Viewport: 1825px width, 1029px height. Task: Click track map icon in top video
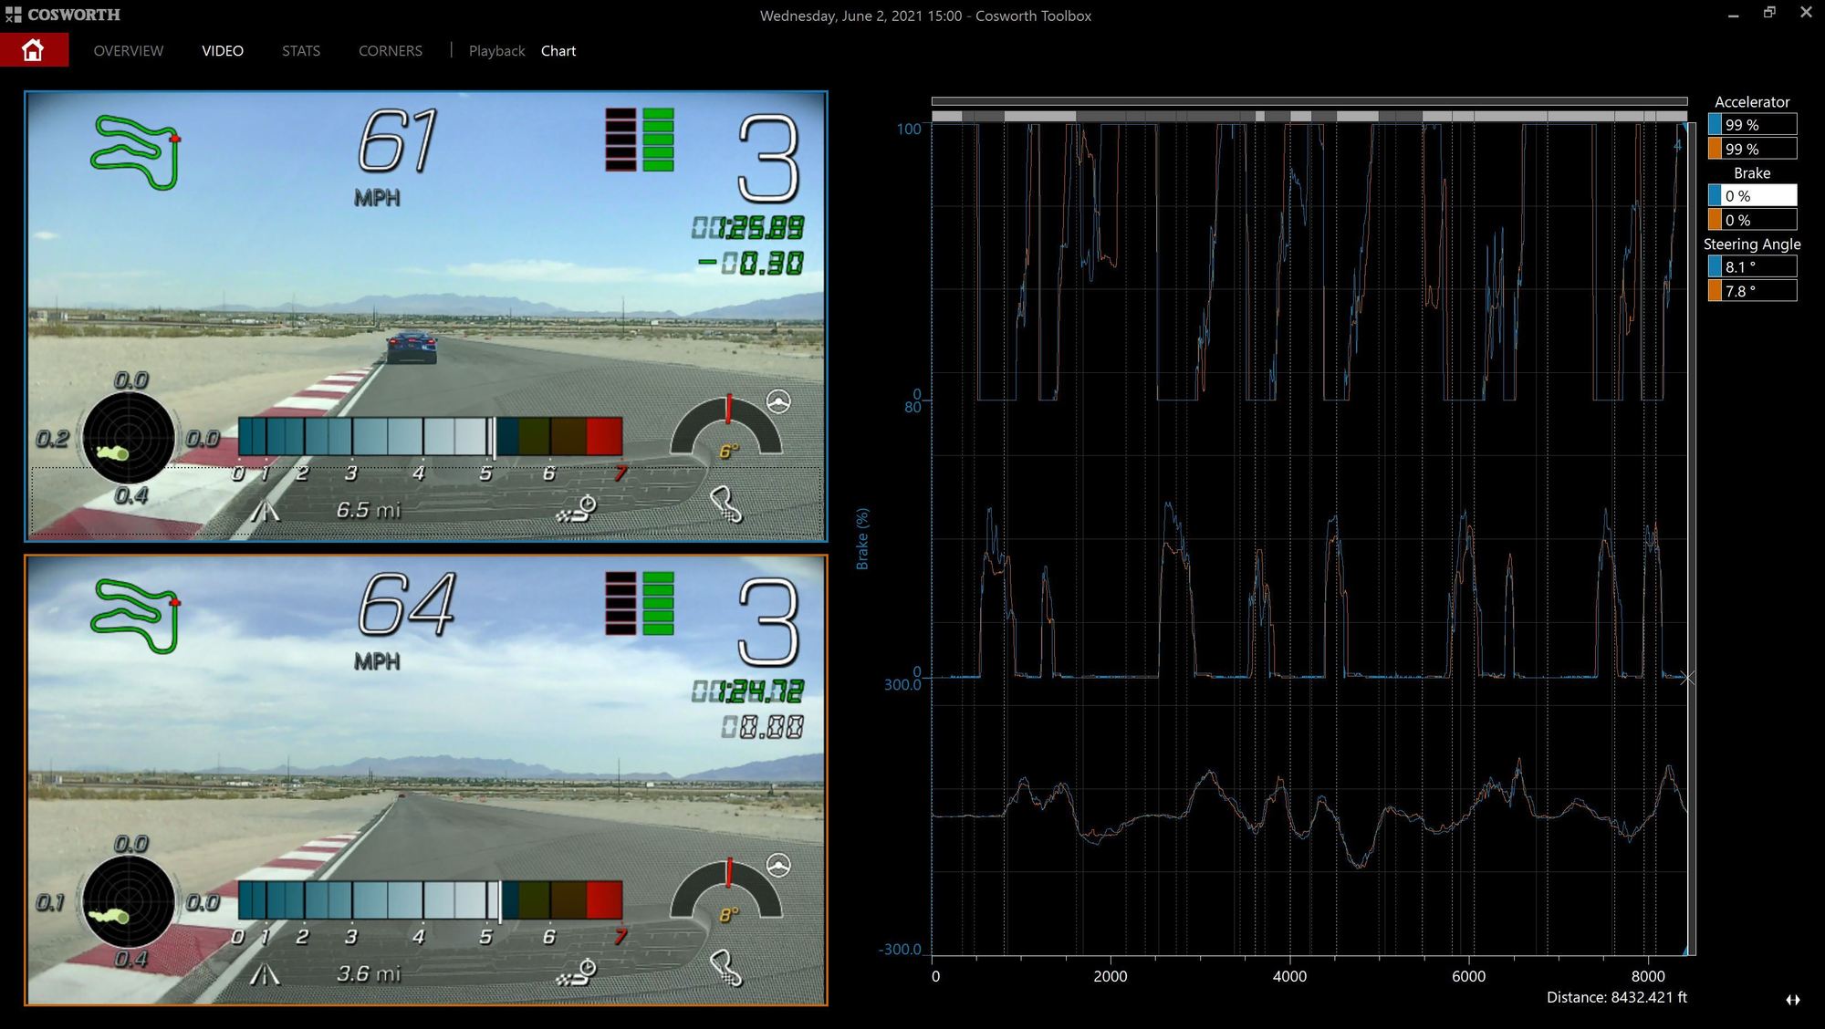click(x=135, y=151)
